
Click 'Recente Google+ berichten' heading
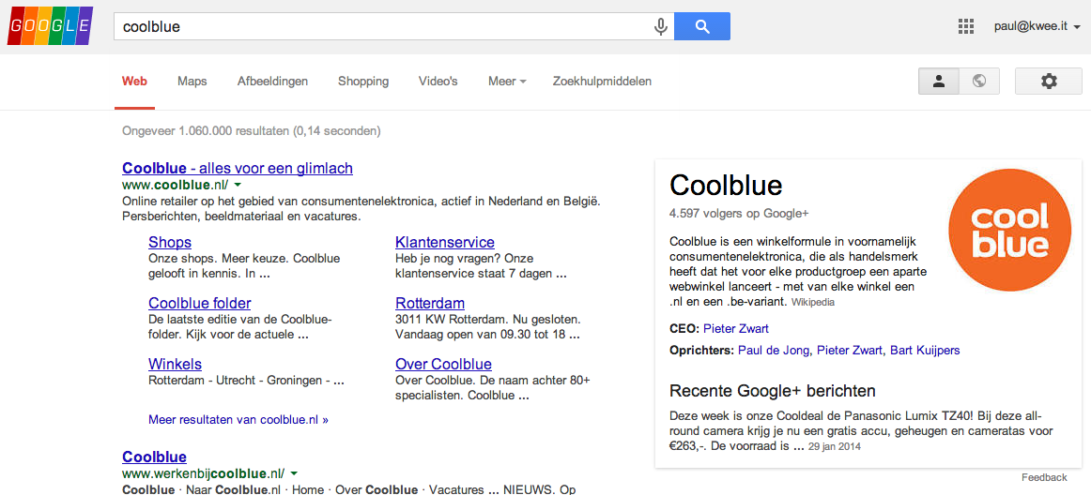tap(773, 390)
